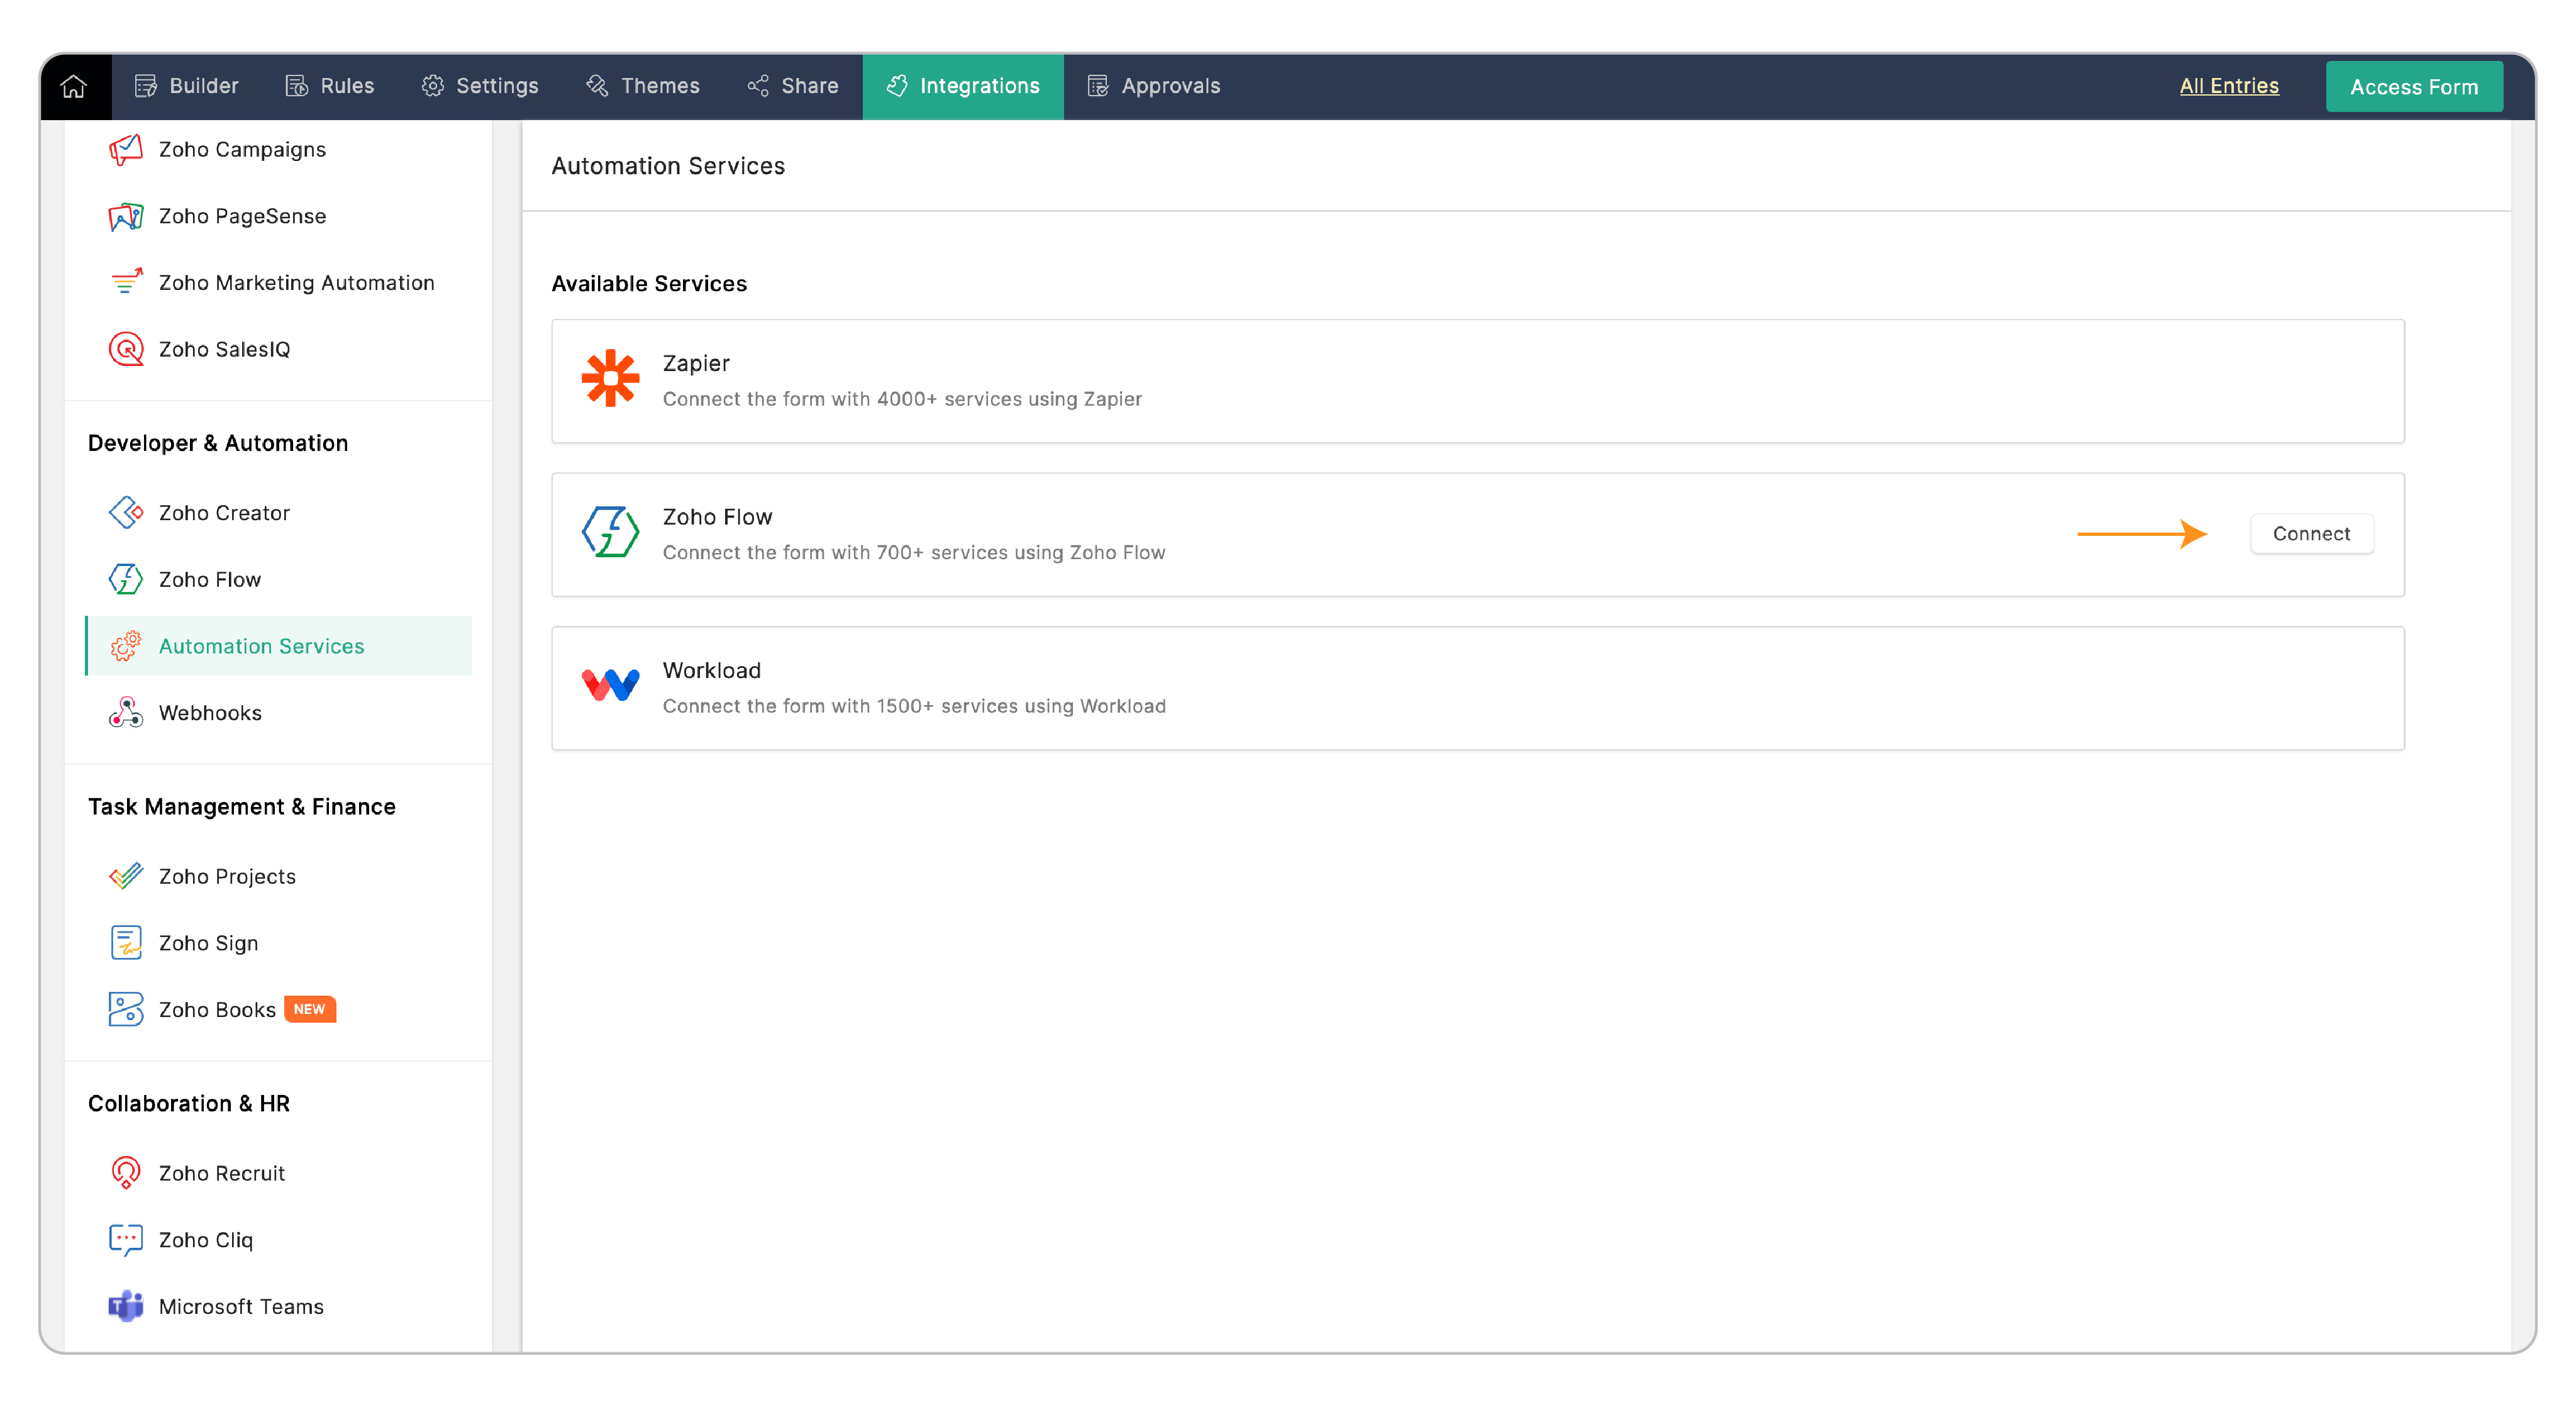Open Zoho Cliq integration icon
Screen dimensions: 2576x1407
click(125, 1240)
